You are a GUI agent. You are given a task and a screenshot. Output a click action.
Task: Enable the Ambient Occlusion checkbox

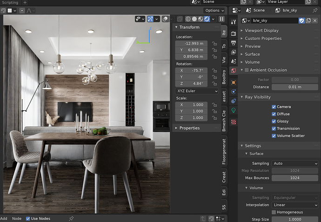pyautogui.click(x=247, y=70)
